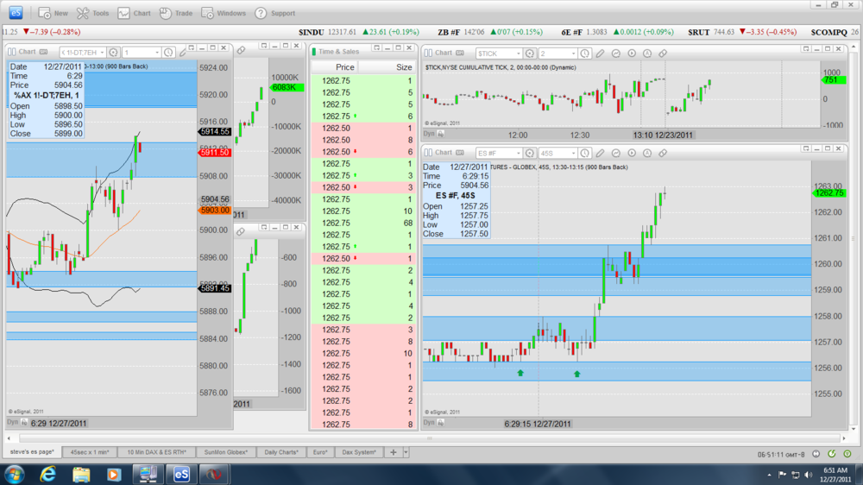Click the keyboard icon in DAX chart title

(x=43, y=52)
